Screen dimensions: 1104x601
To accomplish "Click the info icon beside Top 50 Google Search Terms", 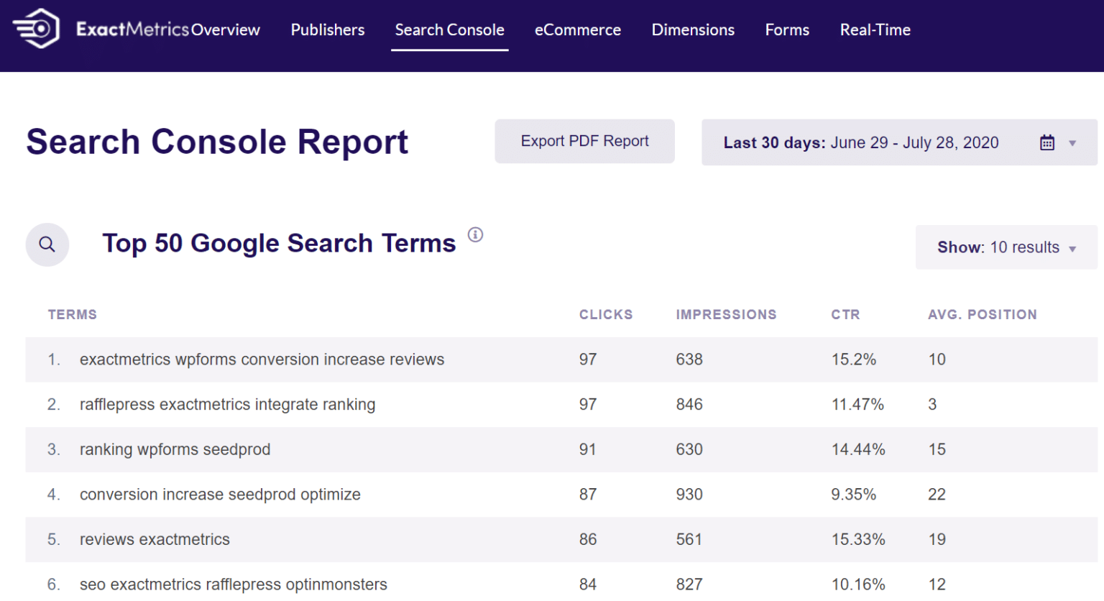I will tap(475, 235).
